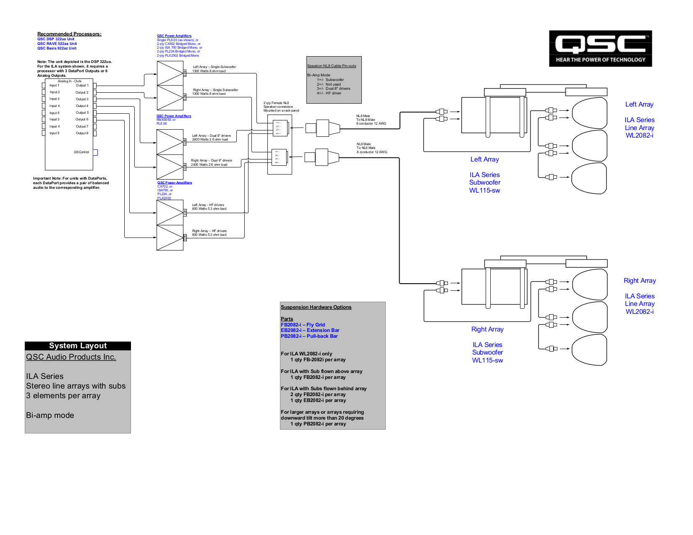Click the Output 1 DataPort connector on the DSP
This screenshot has height=535, width=693.
click(94, 85)
